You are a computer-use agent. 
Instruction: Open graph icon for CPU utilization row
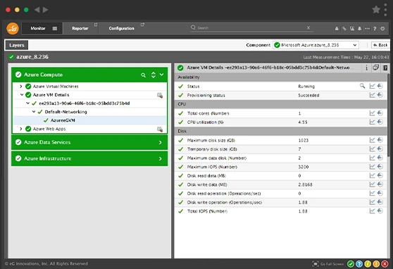pyautogui.click(x=372, y=122)
